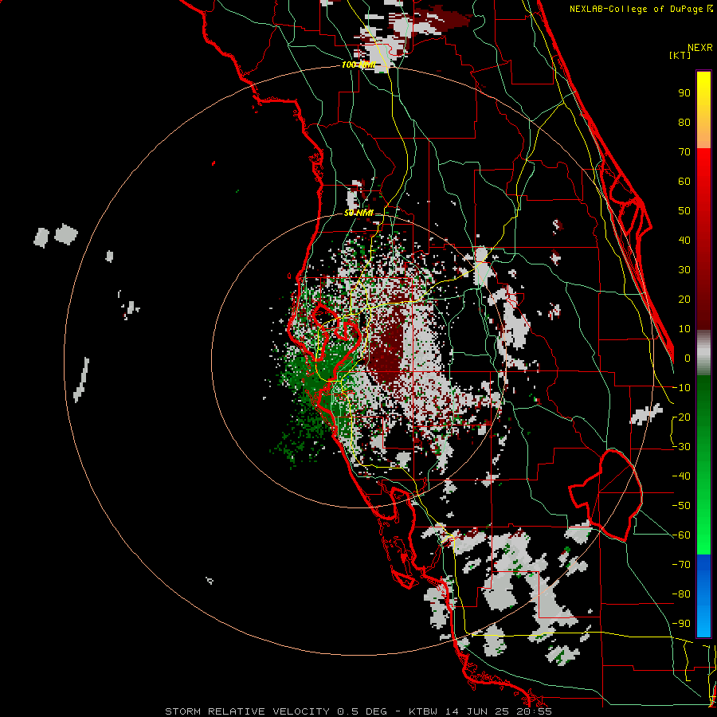
Task: Click the 0 value on the velocity scale
Action: tap(688, 358)
